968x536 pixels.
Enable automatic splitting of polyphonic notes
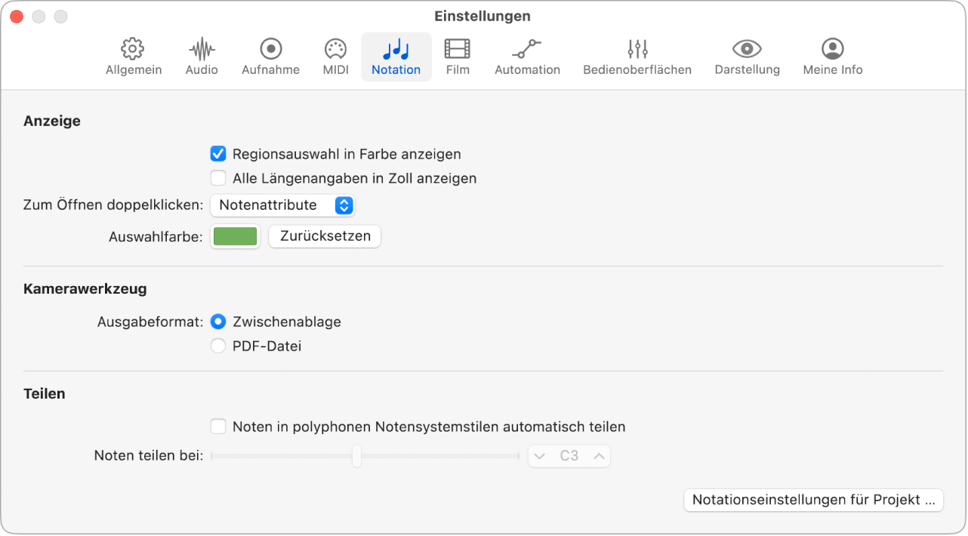click(218, 426)
